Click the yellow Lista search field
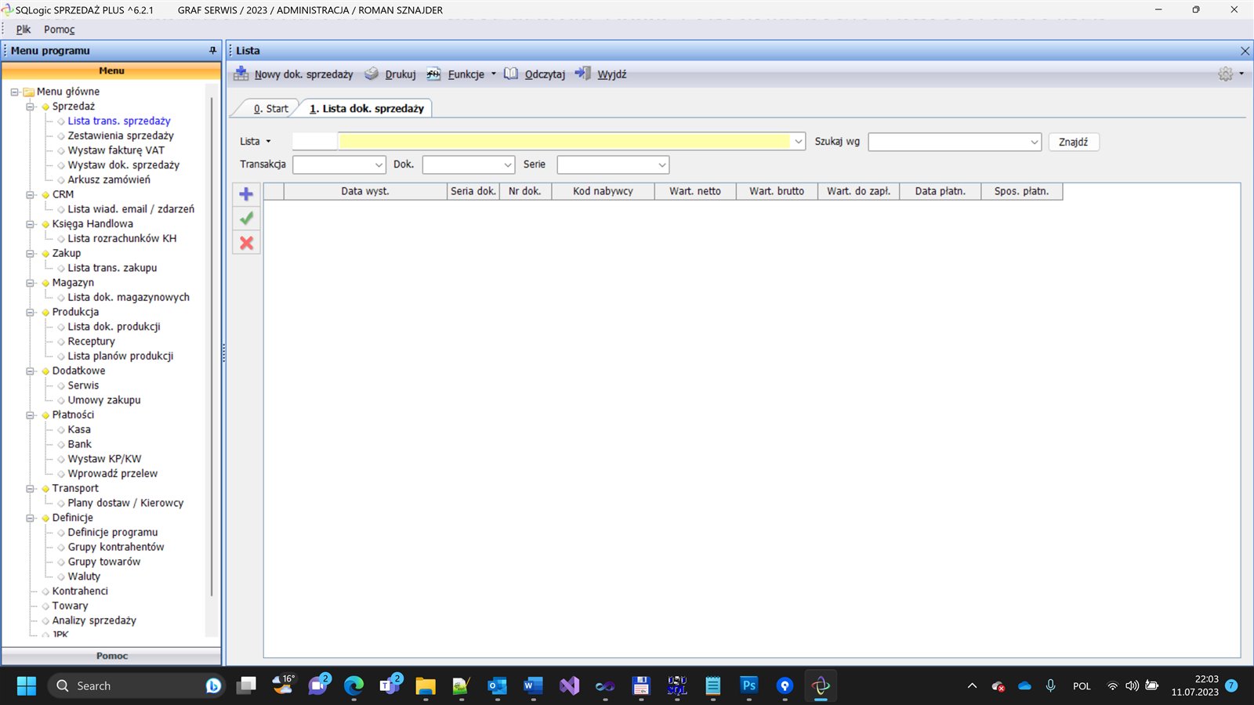 tap(564, 141)
